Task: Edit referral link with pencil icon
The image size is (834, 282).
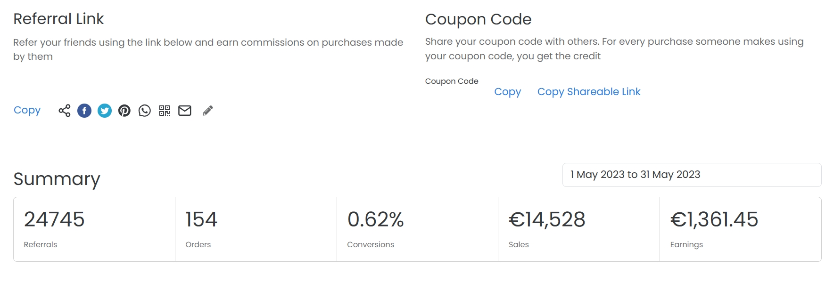Action: (x=207, y=111)
